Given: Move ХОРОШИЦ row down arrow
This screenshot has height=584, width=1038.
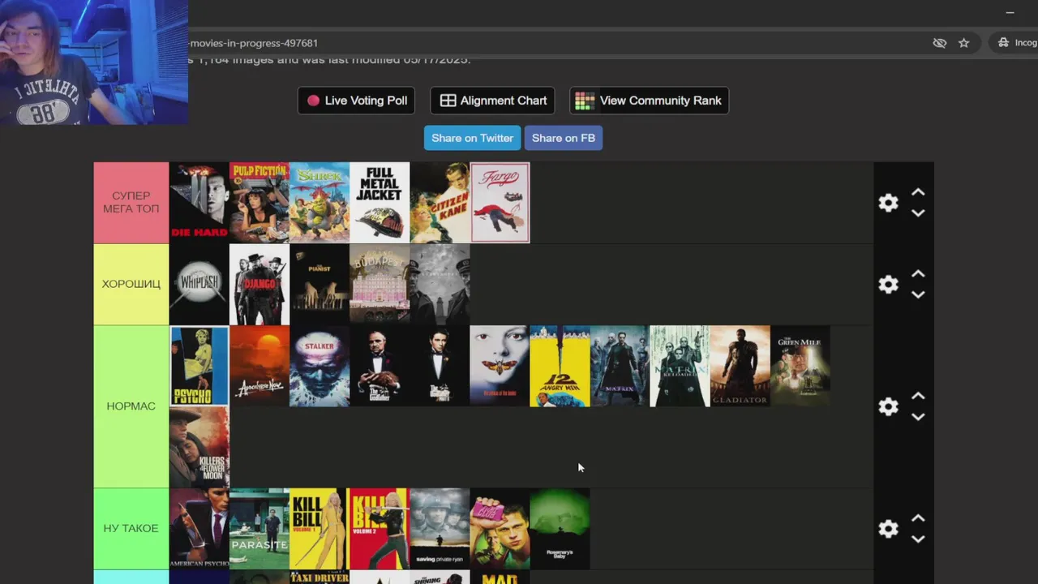Looking at the screenshot, I should pyautogui.click(x=918, y=294).
